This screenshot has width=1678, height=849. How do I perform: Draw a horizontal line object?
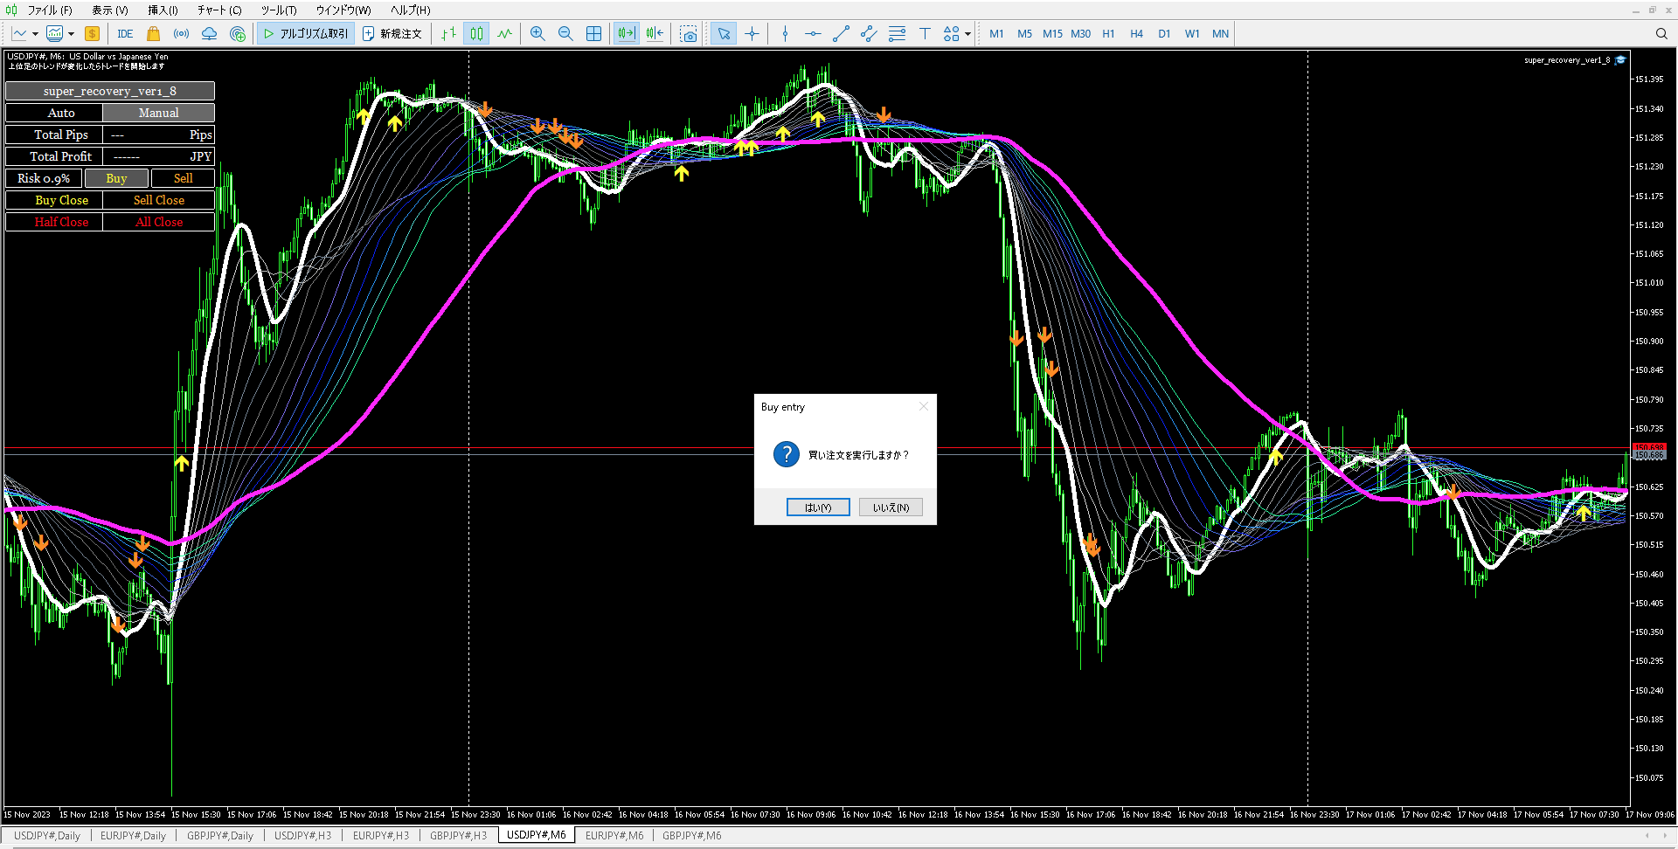[x=813, y=34]
